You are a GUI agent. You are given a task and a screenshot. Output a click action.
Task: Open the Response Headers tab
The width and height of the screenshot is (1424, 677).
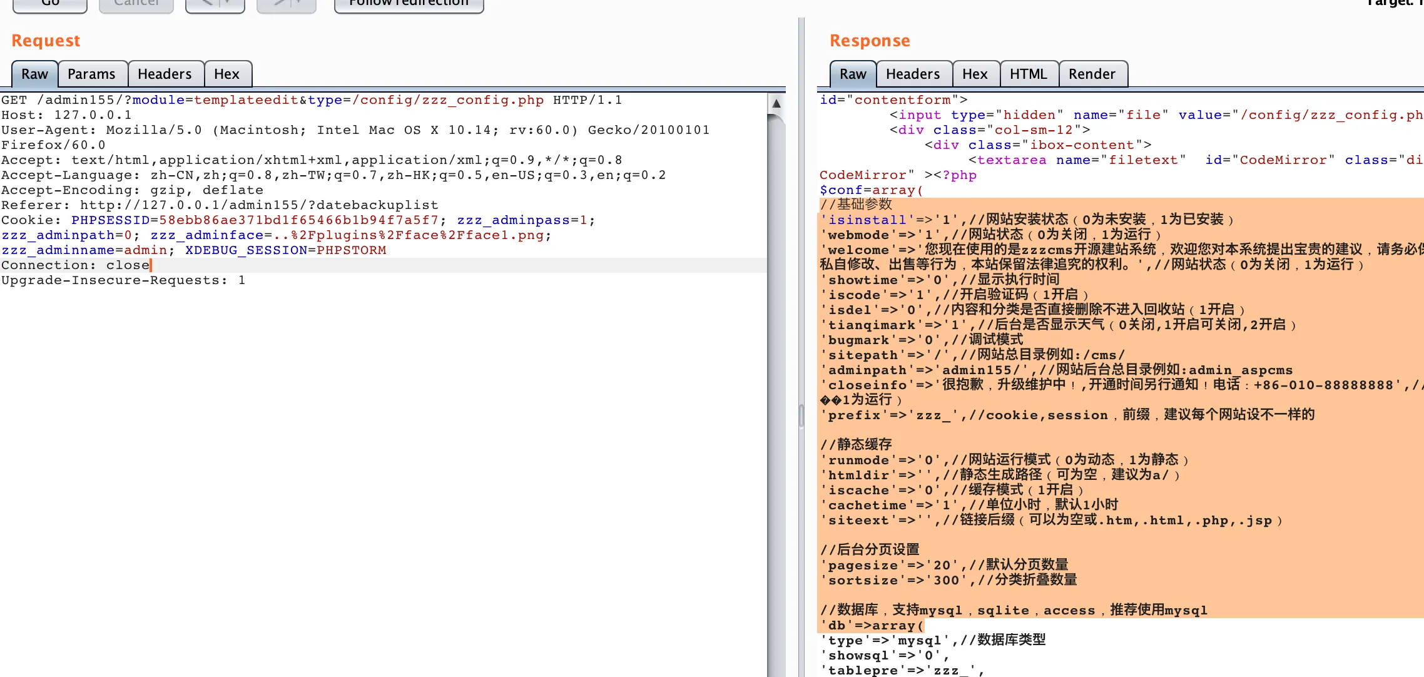pos(913,74)
